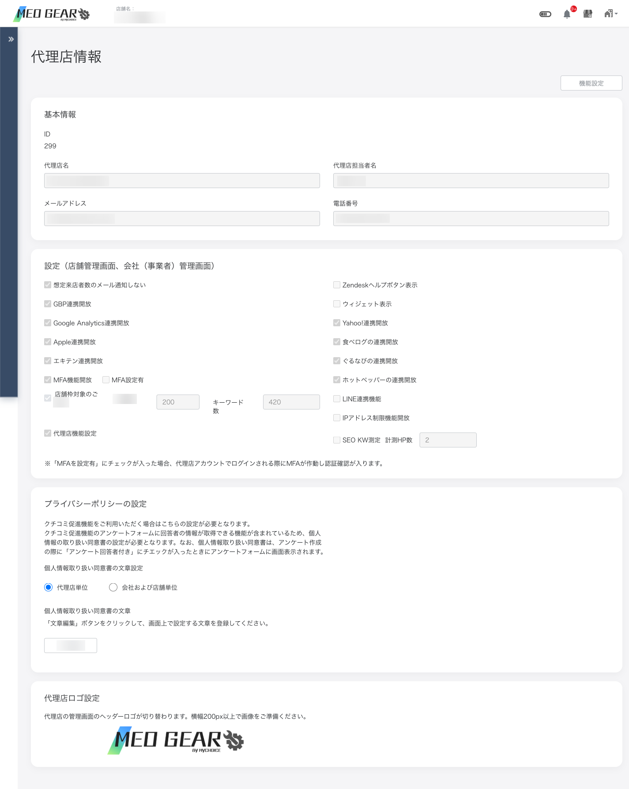Screen dimensions: 629x789
Task: Click the consent text edit button
Action: [x=71, y=646]
